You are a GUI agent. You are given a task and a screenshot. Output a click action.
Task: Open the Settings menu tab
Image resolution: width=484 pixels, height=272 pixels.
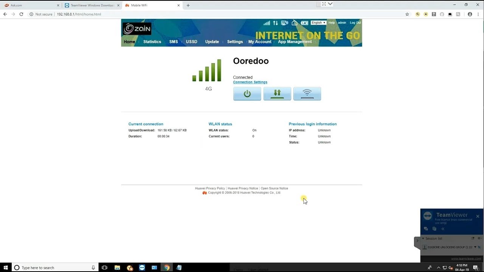tap(235, 42)
